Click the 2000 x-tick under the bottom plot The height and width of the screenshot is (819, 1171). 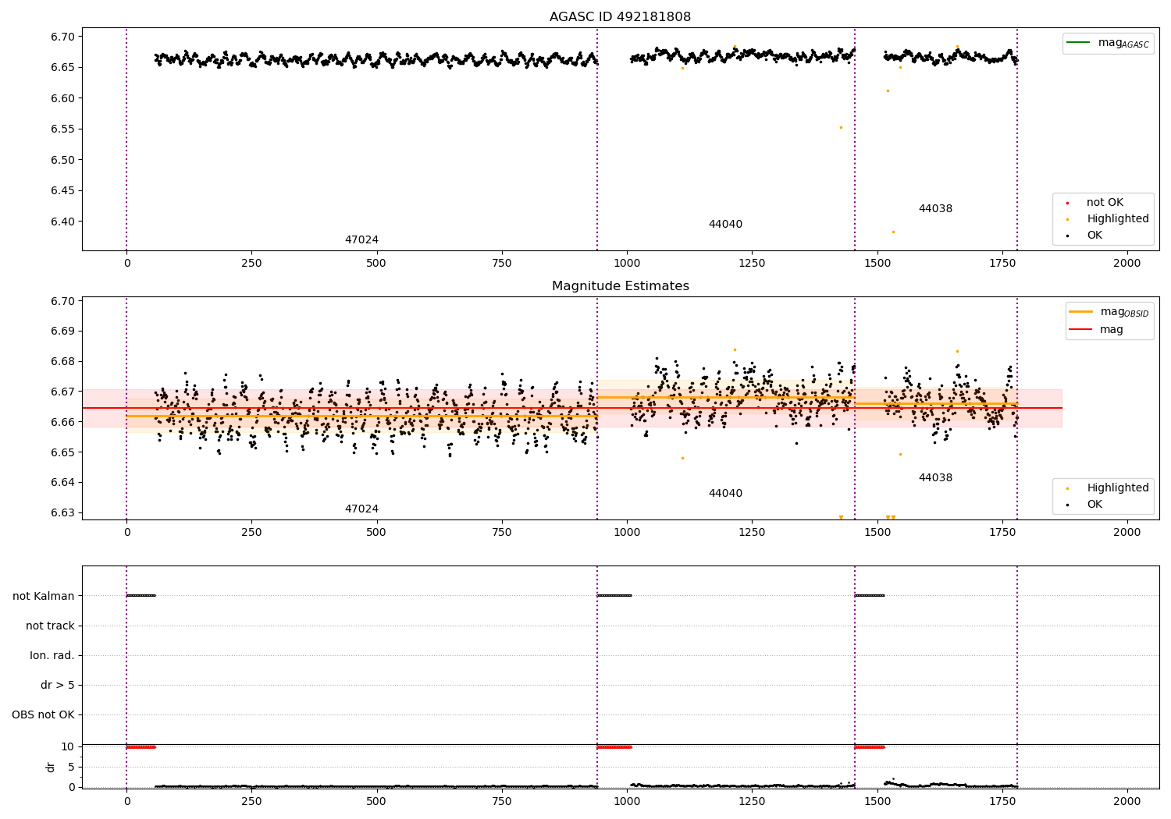pyautogui.click(x=1127, y=801)
